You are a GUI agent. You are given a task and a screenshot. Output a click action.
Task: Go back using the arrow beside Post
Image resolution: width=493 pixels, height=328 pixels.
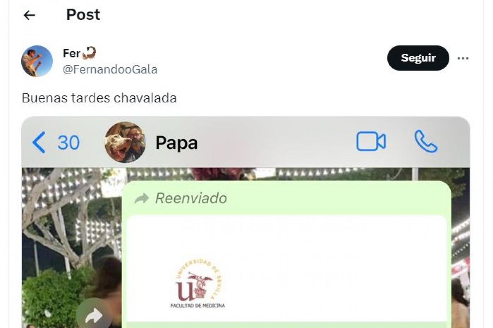click(x=29, y=15)
